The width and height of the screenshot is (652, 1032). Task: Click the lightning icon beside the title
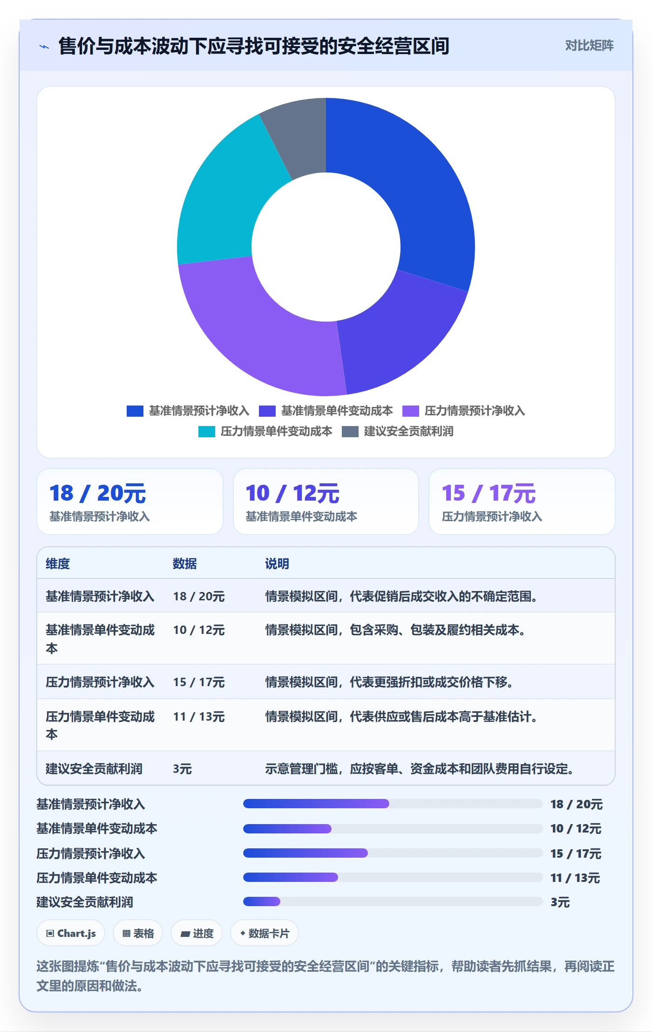(x=44, y=46)
